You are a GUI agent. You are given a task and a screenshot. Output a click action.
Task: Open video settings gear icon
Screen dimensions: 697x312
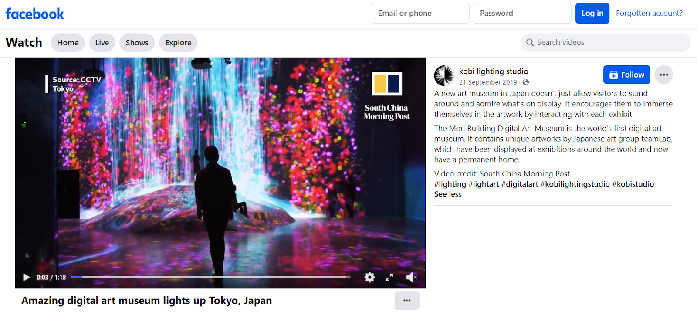(x=369, y=277)
